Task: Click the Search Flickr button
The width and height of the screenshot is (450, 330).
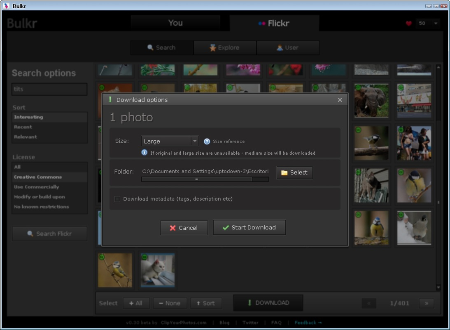Action: click(x=50, y=234)
